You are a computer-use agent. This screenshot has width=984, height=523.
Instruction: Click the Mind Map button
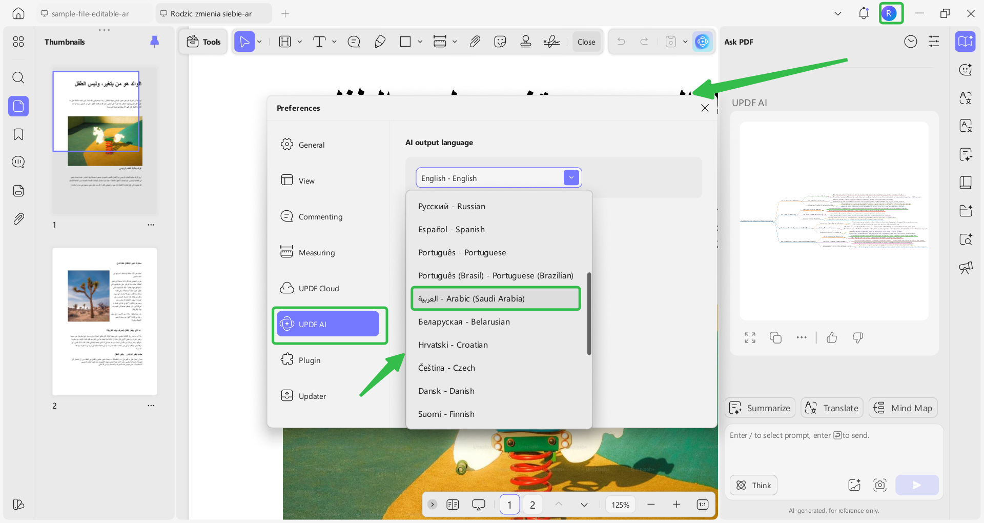point(903,408)
